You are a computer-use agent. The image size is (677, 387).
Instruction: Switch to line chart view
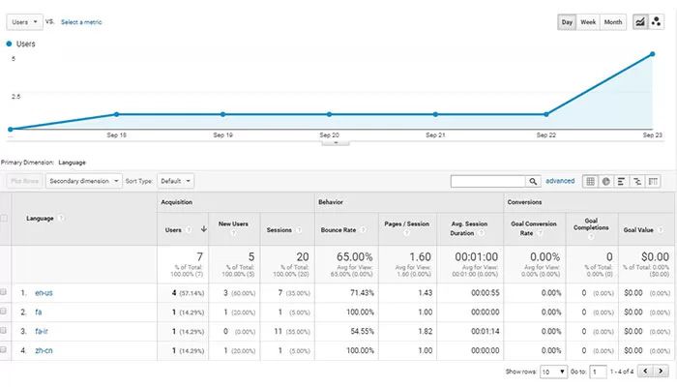[x=640, y=21]
